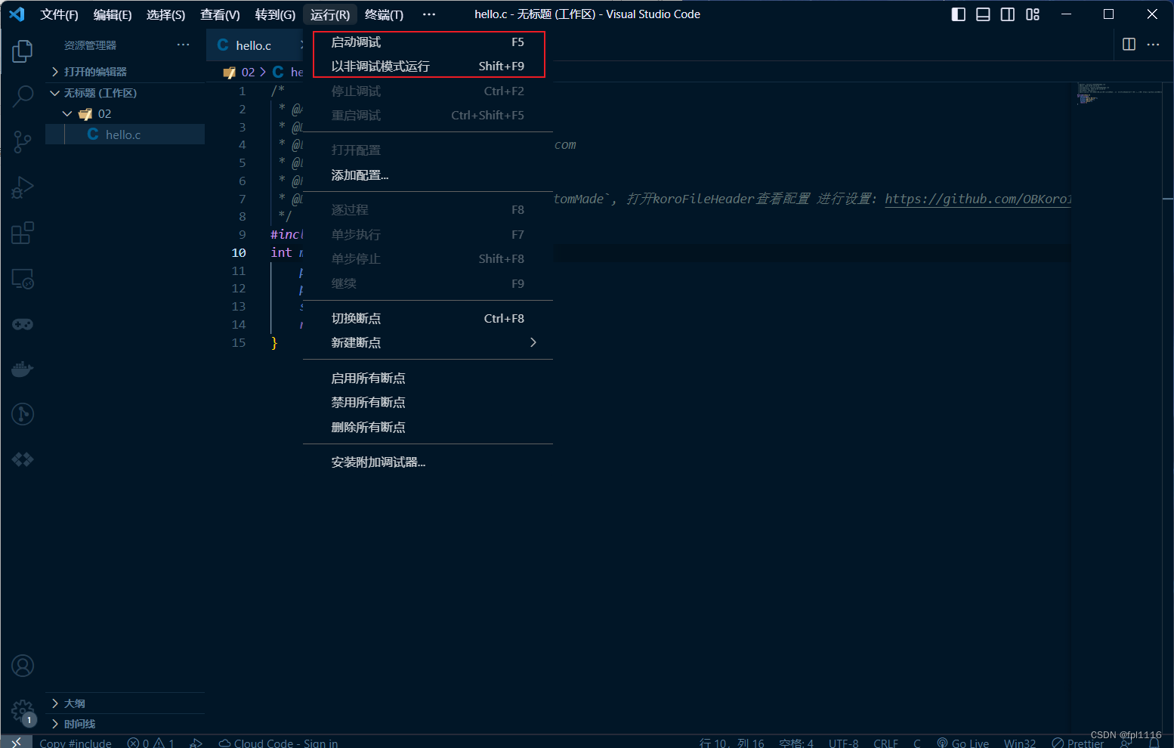Viewport: 1174px width, 748px height.
Task: Open the 选择(S) menu
Action: click(x=165, y=14)
